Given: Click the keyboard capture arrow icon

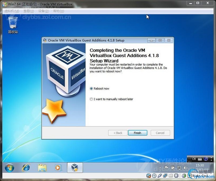Looking at the screenshot, I should (190, 176).
